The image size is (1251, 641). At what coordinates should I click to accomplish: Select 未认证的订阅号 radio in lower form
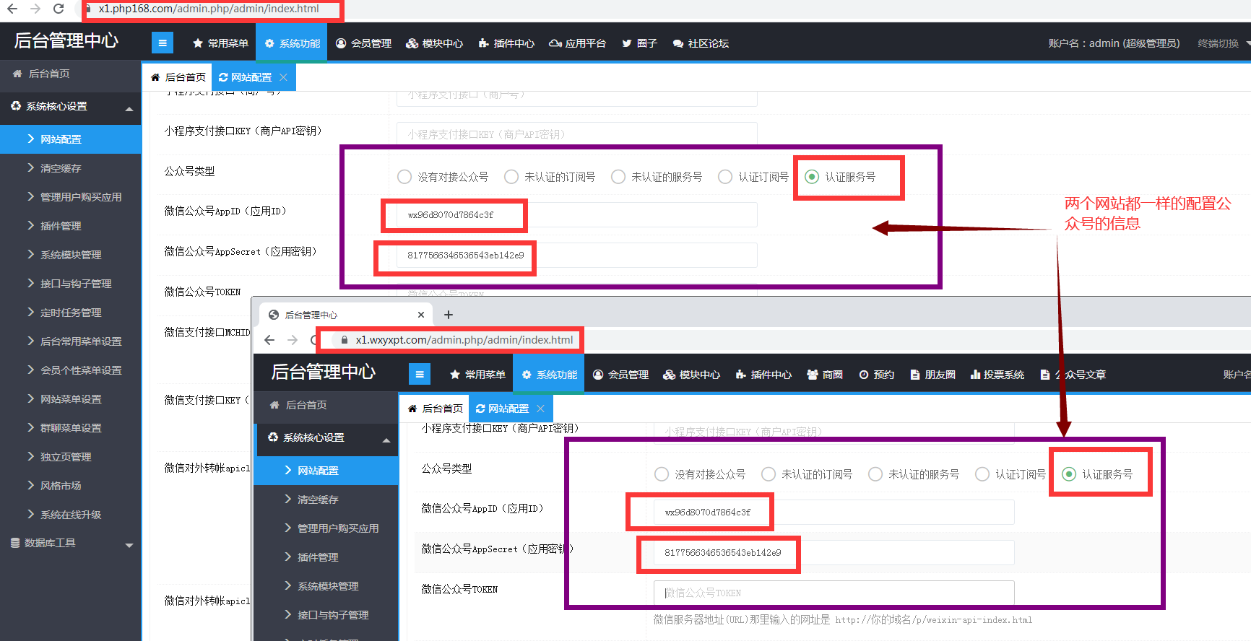coord(769,474)
